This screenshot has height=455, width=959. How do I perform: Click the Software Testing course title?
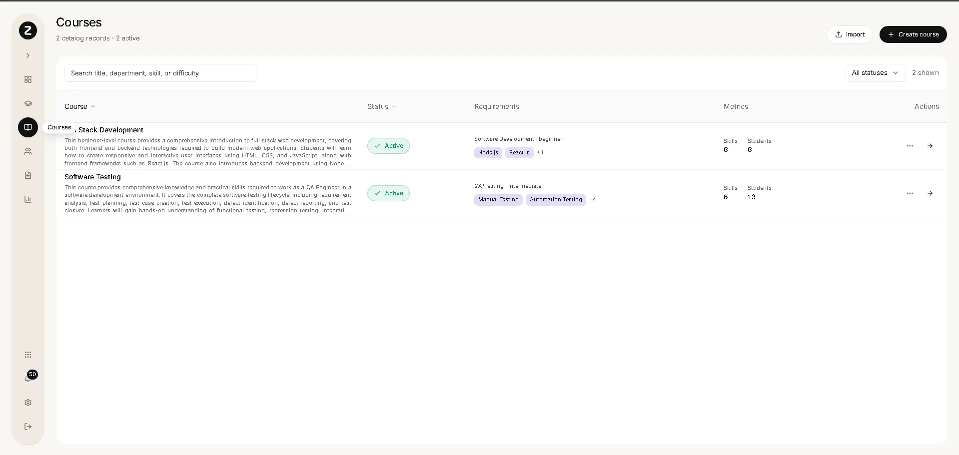(92, 177)
